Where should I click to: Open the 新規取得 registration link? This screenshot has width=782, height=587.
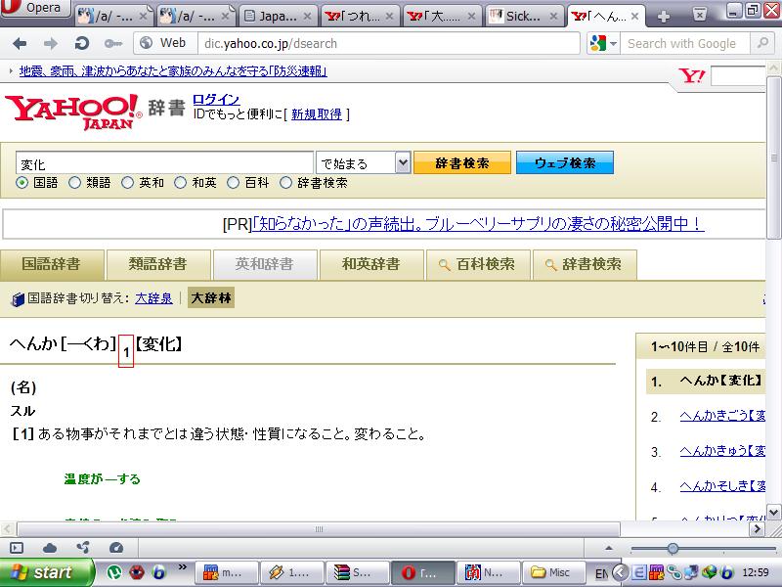coord(317,114)
